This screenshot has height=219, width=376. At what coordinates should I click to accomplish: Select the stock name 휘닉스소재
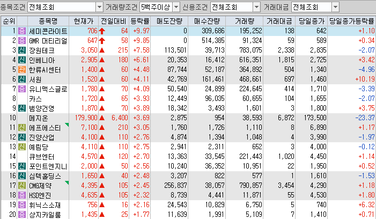[45, 205]
